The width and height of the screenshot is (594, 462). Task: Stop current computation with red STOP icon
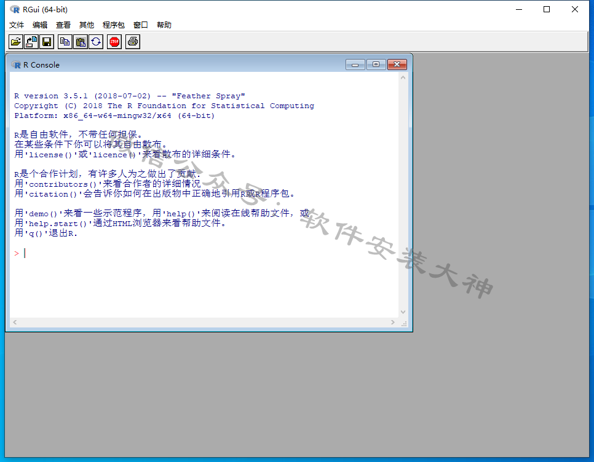(x=114, y=42)
